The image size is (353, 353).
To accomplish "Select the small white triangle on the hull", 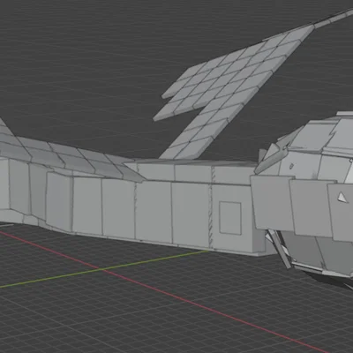I will click(x=342, y=197).
